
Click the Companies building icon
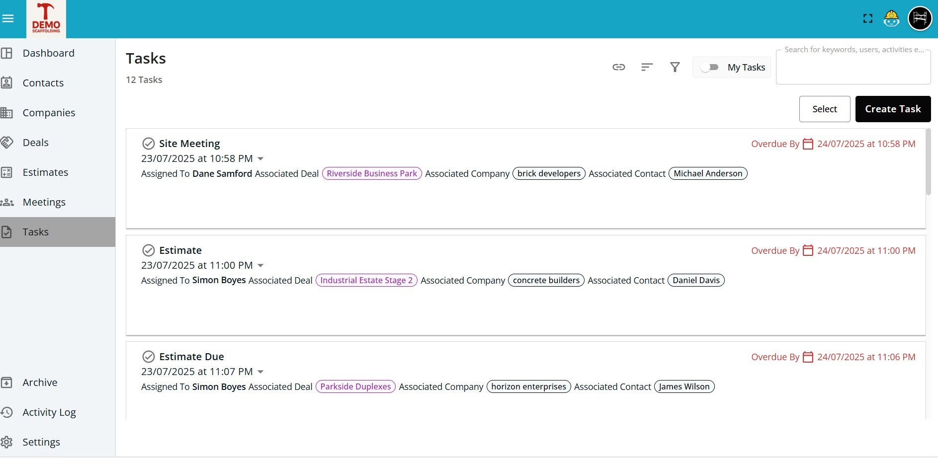pyautogui.click(x=7, y=113)
